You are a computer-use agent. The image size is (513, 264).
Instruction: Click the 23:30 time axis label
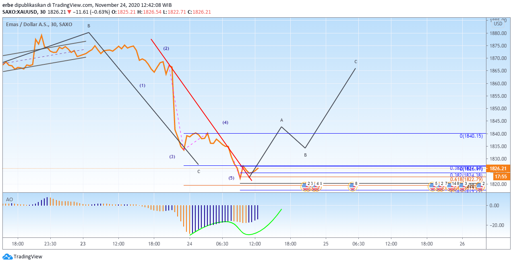point(50,244)
